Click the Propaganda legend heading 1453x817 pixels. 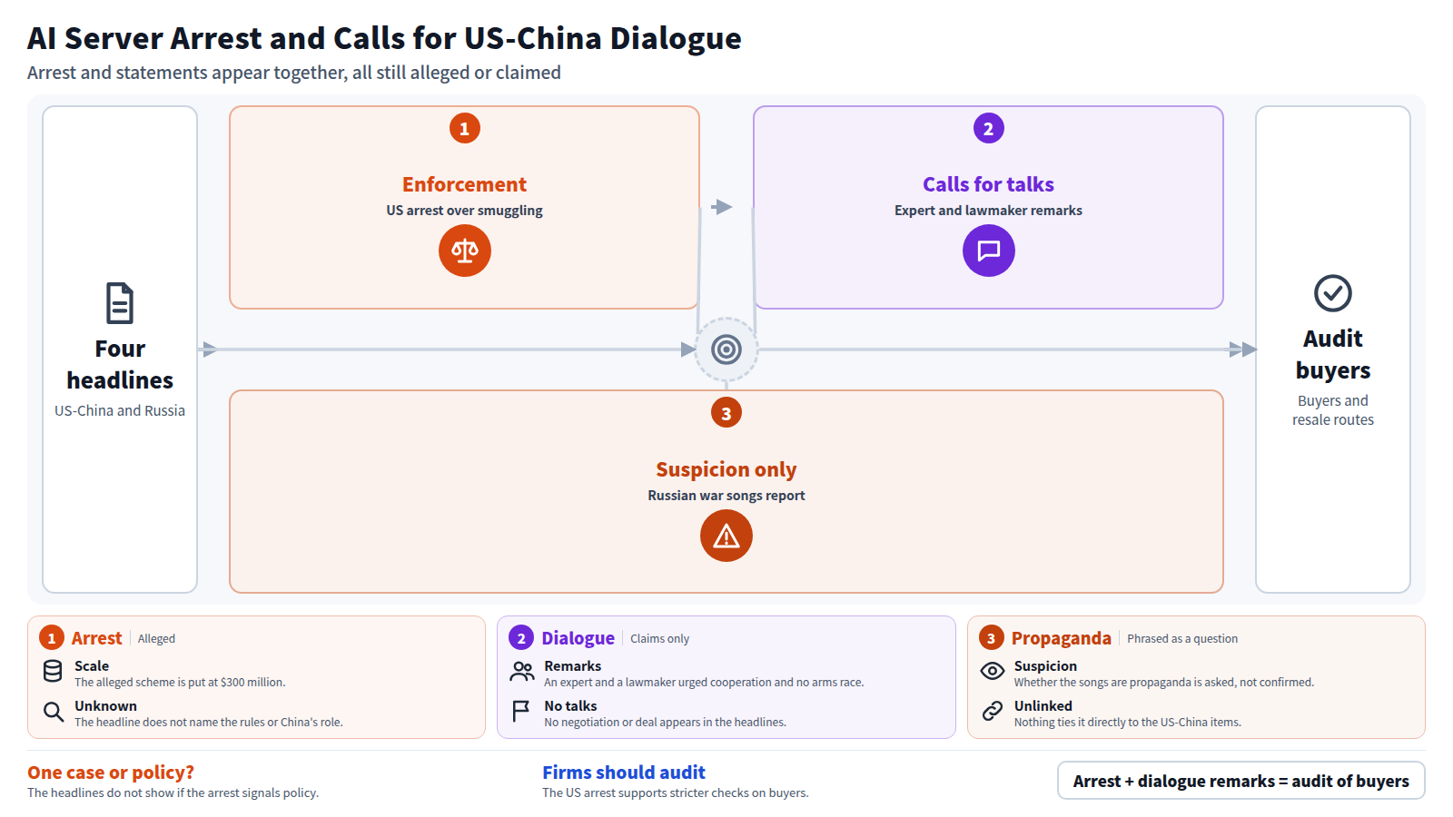click(x=1062, y=638)
